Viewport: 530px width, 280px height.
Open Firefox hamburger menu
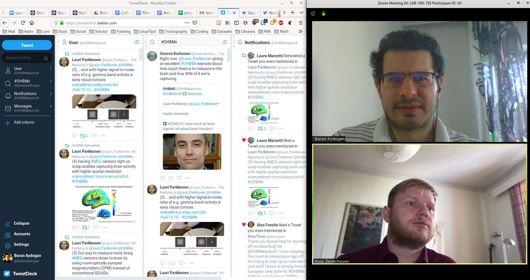coord(300,23)
